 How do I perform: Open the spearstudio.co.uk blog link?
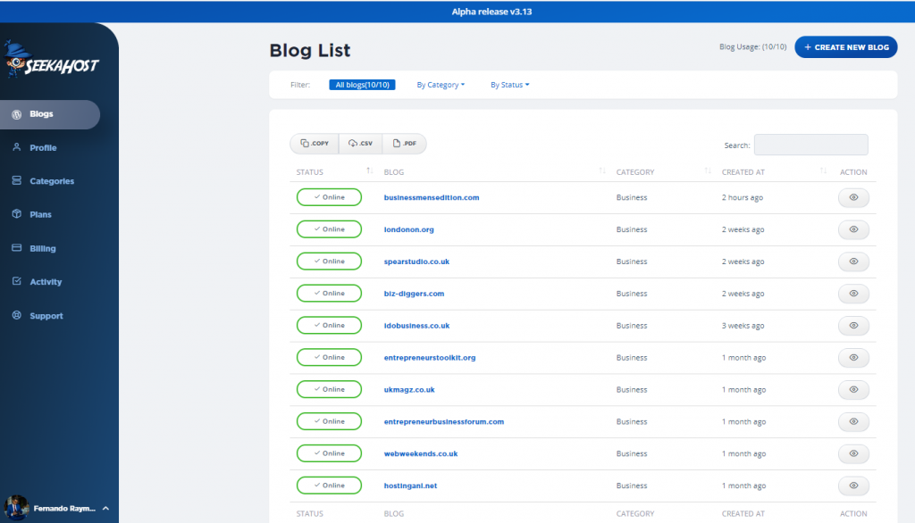(x=416, y=261)
